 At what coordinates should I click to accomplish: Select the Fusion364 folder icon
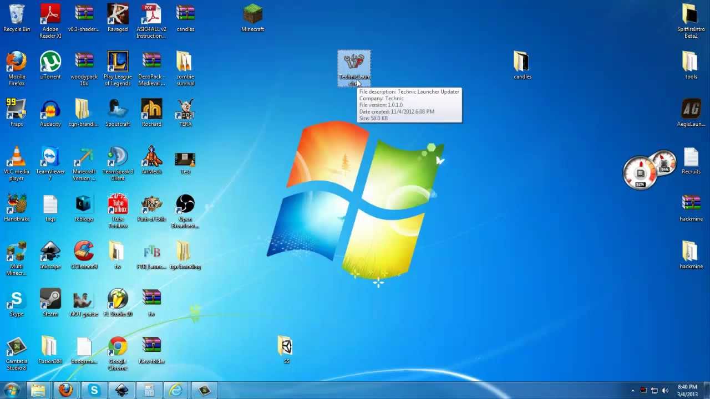pyautogui.click(x=50, y=350)
